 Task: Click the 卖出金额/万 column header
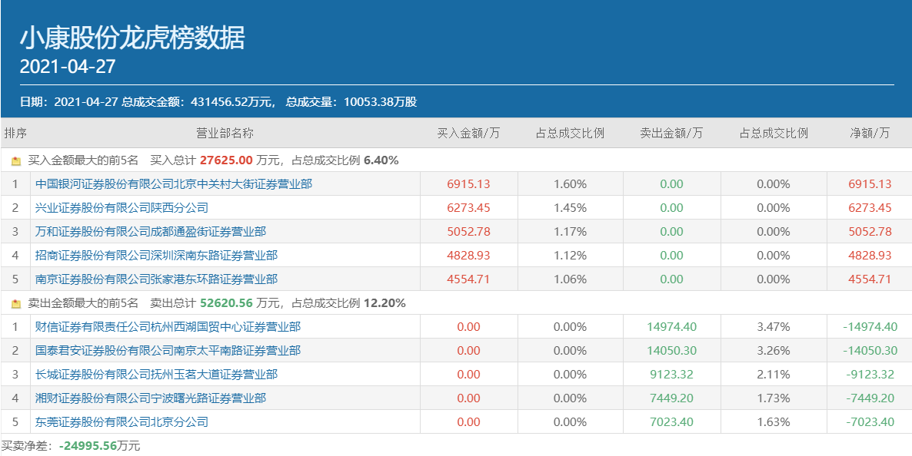tap(671, 133)
